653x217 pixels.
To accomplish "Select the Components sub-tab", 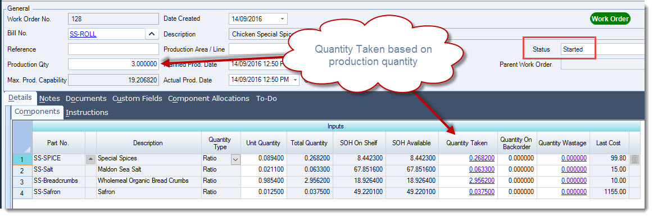I will coord(37,112).
